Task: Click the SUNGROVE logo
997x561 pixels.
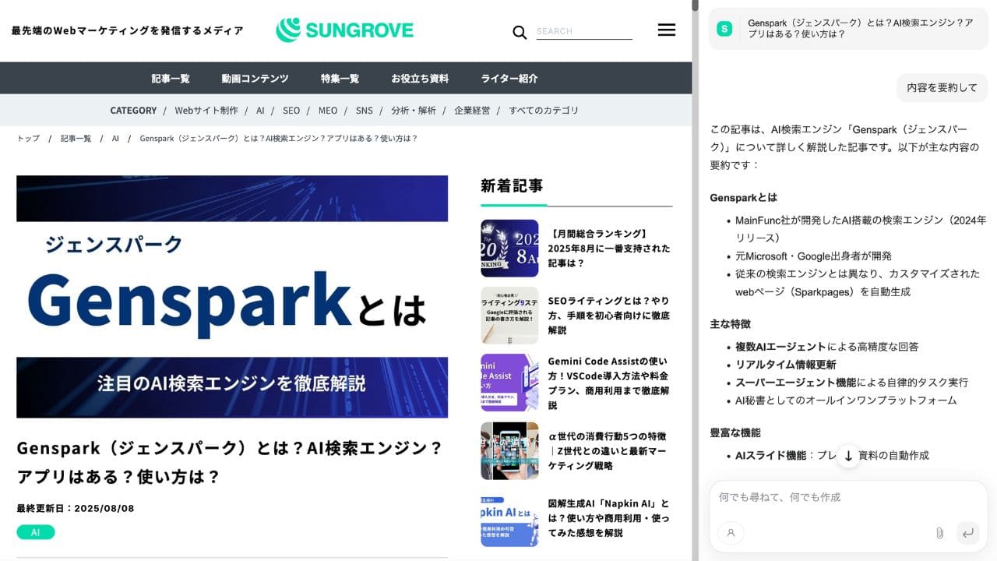Action: (344, 30)
